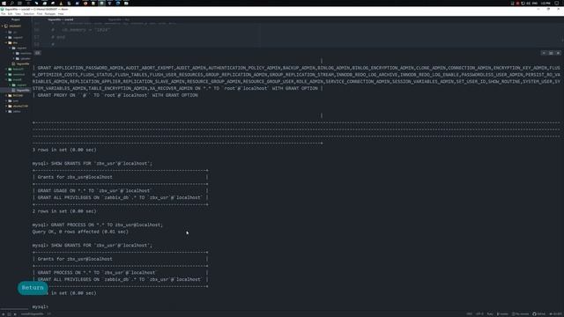The width and height of the screenshot is (564, 317).
Task: Maximize the terminal panel
Action: (x=551, y=53)
